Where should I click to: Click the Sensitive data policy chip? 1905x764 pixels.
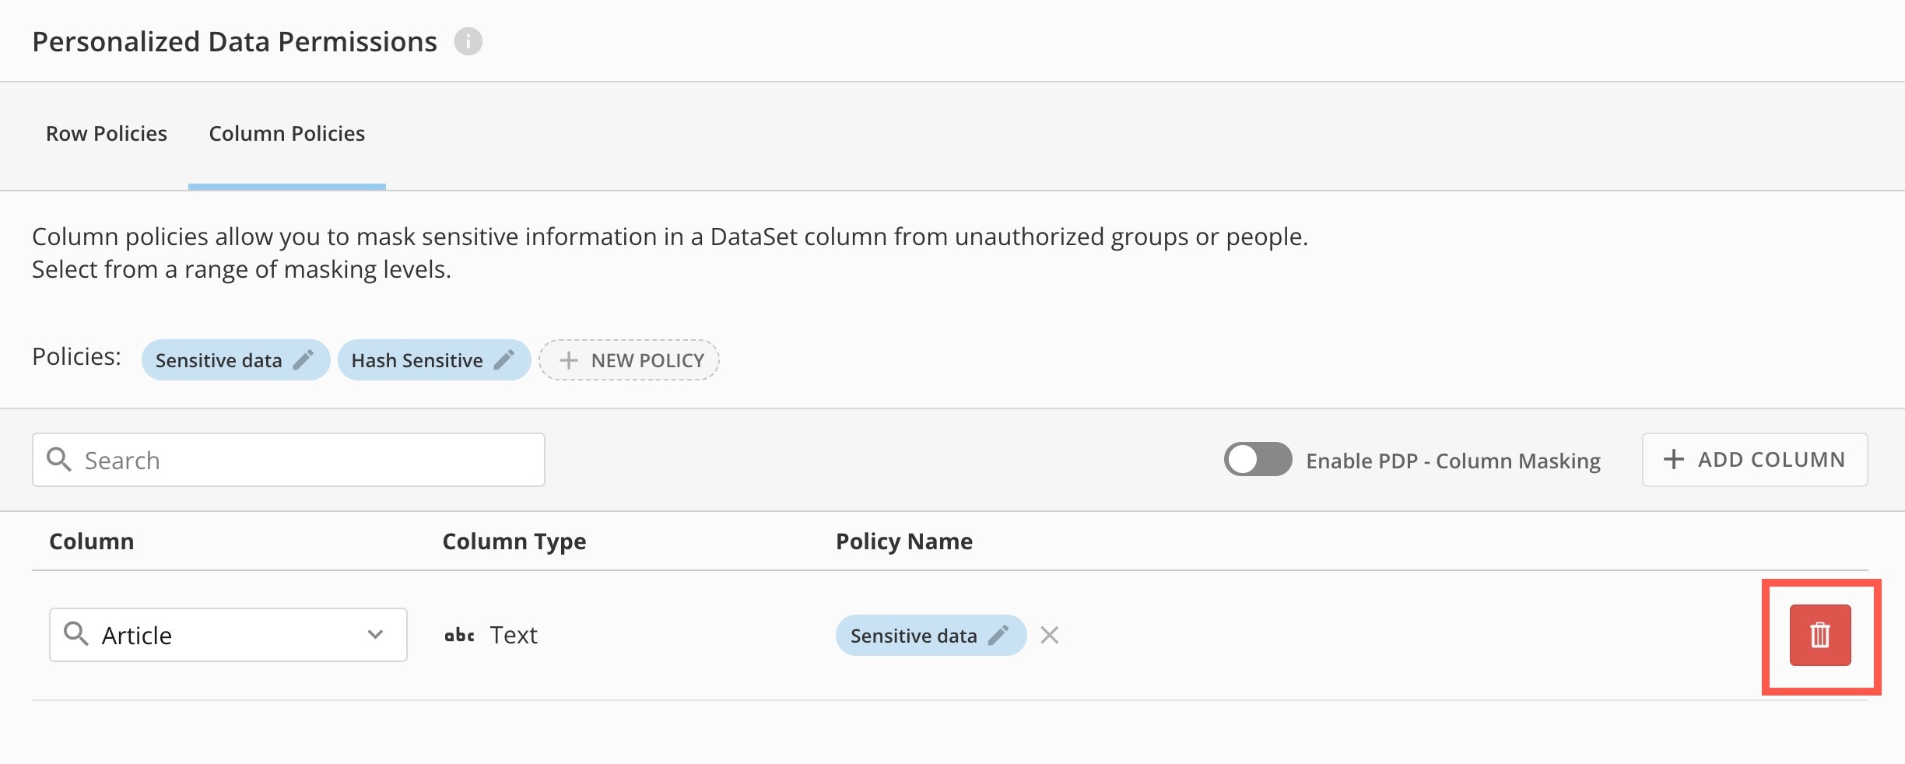(x=218, y=360)
